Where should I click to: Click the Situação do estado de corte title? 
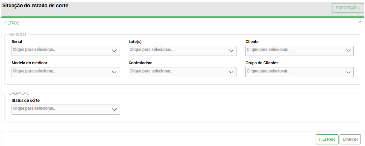(35, 6)
